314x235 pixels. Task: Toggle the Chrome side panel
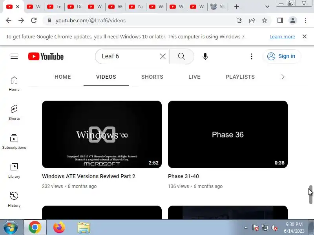(x=280, y=20)
